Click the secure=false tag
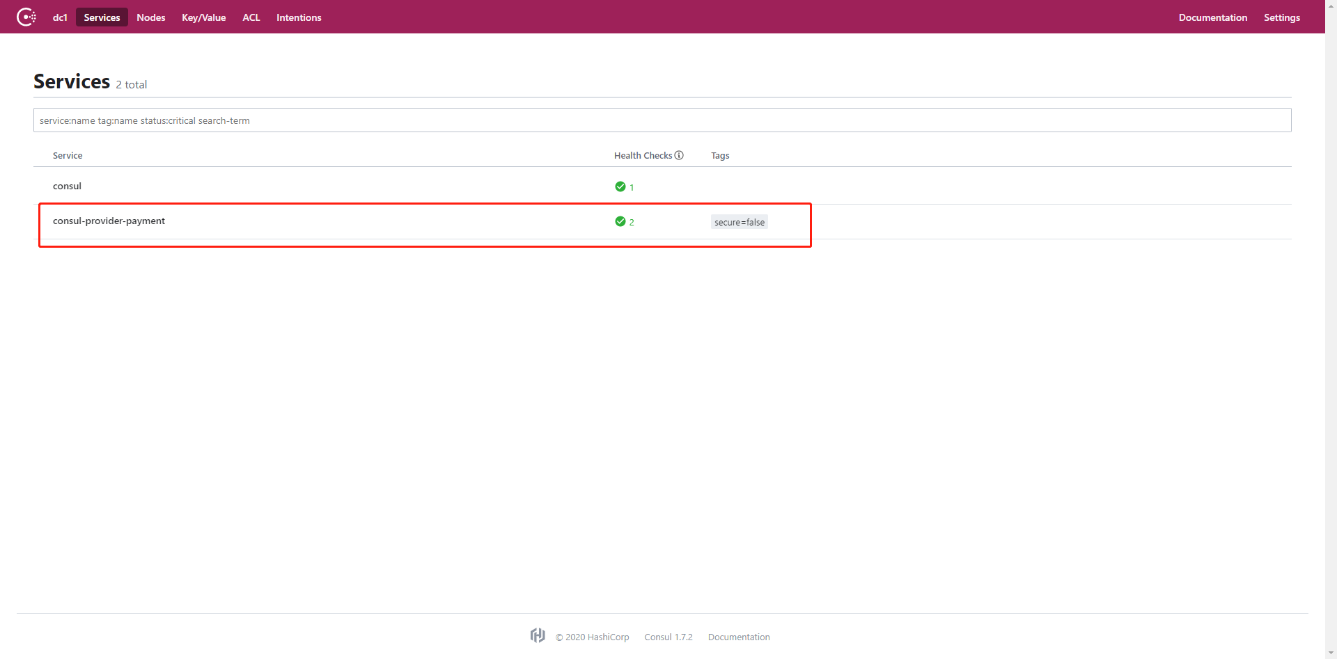 740,222
